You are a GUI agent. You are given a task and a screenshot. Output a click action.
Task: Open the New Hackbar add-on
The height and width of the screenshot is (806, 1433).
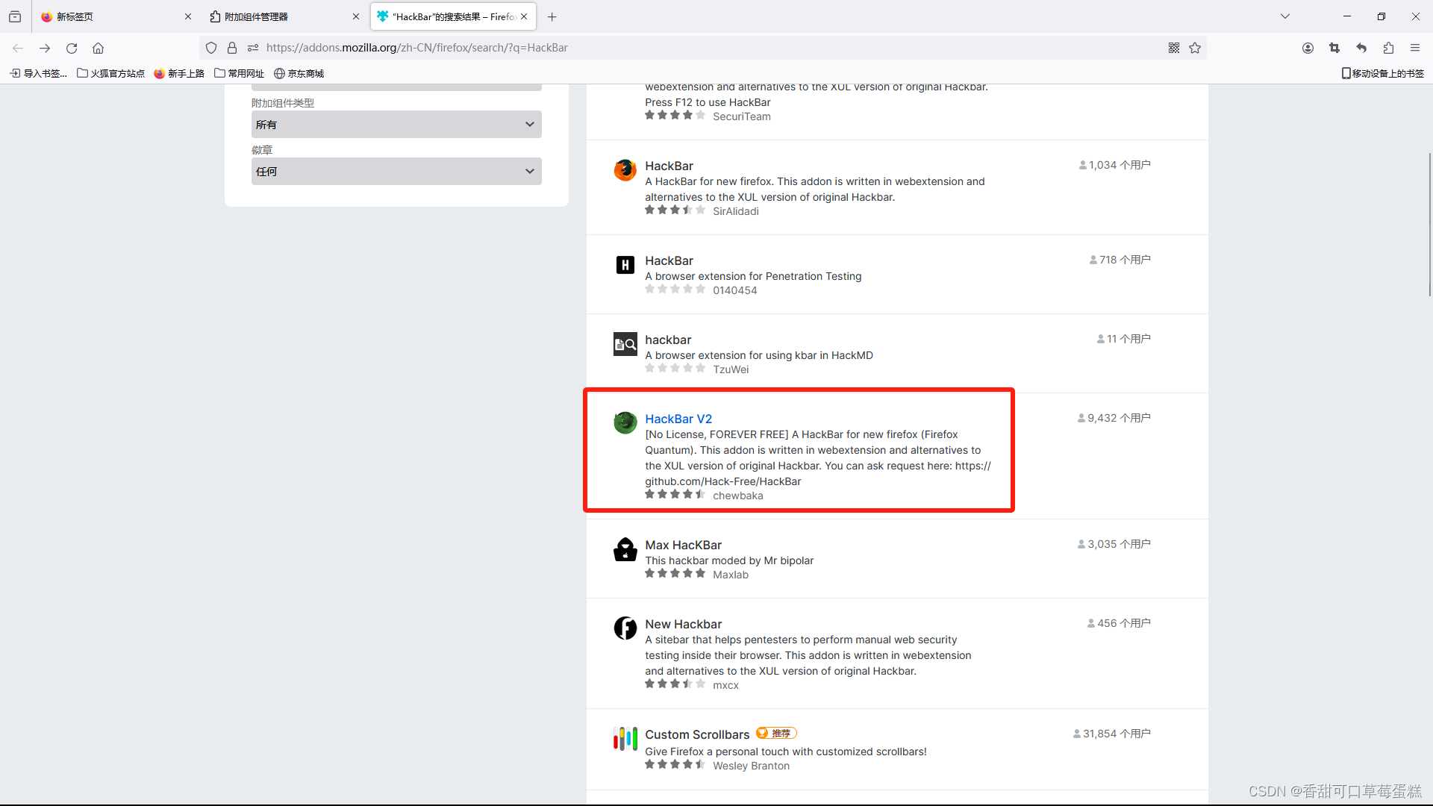683,624
